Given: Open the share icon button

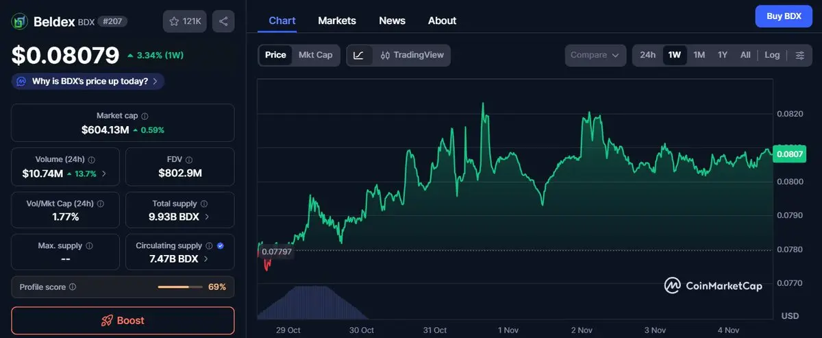Looking at the screenshot, I should pyautogui.click(x=223, y=21).
